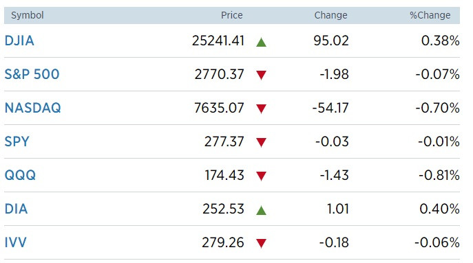The height and width of the screenshot is (263, 473).
Task: Click the green up arrow beside DJIA price
Action: [x=261, y=42]
